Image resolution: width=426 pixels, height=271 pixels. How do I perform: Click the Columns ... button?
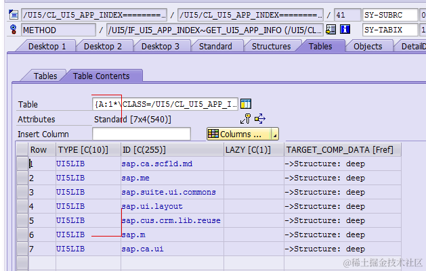pos(239,134)
